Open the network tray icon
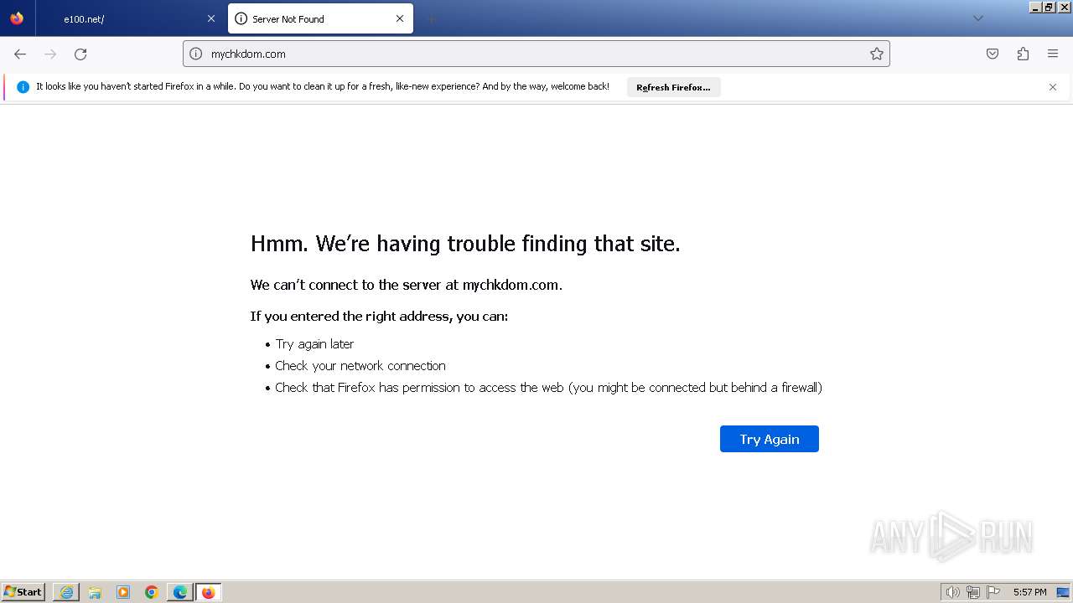Screen dimensions: 1073x603 click(x=973, y=592)
